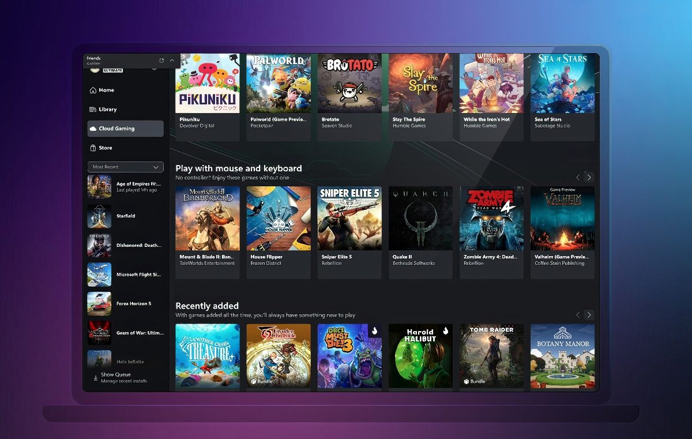Open the Store section
The width and height of the screenshot is (692, 439).
[x=125, y=148]
